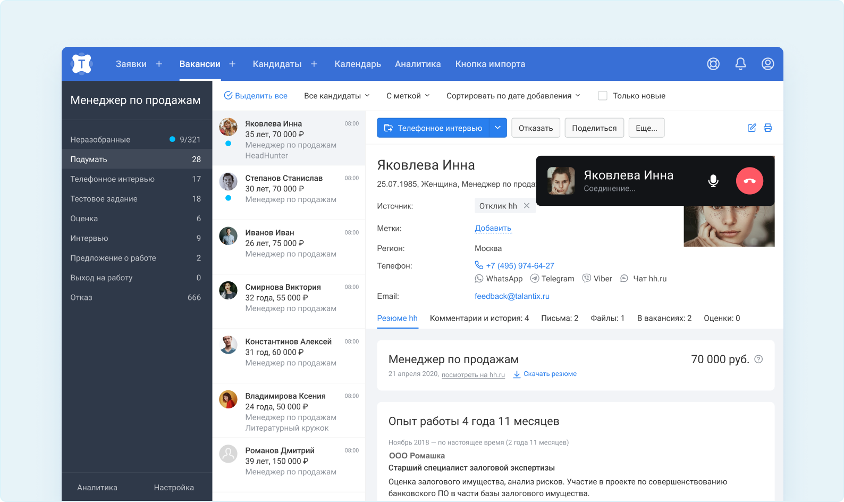
Task: Open notifications bell icon
Action: point(740,64)
